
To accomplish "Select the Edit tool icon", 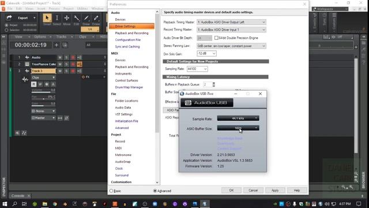I will (x=77, y=18).
